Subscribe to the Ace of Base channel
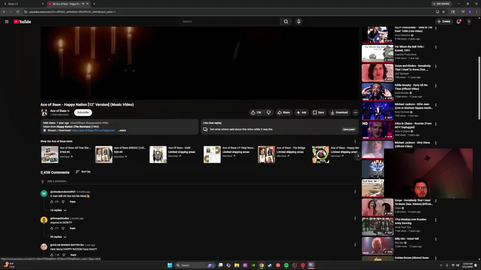 click(83, 112)
